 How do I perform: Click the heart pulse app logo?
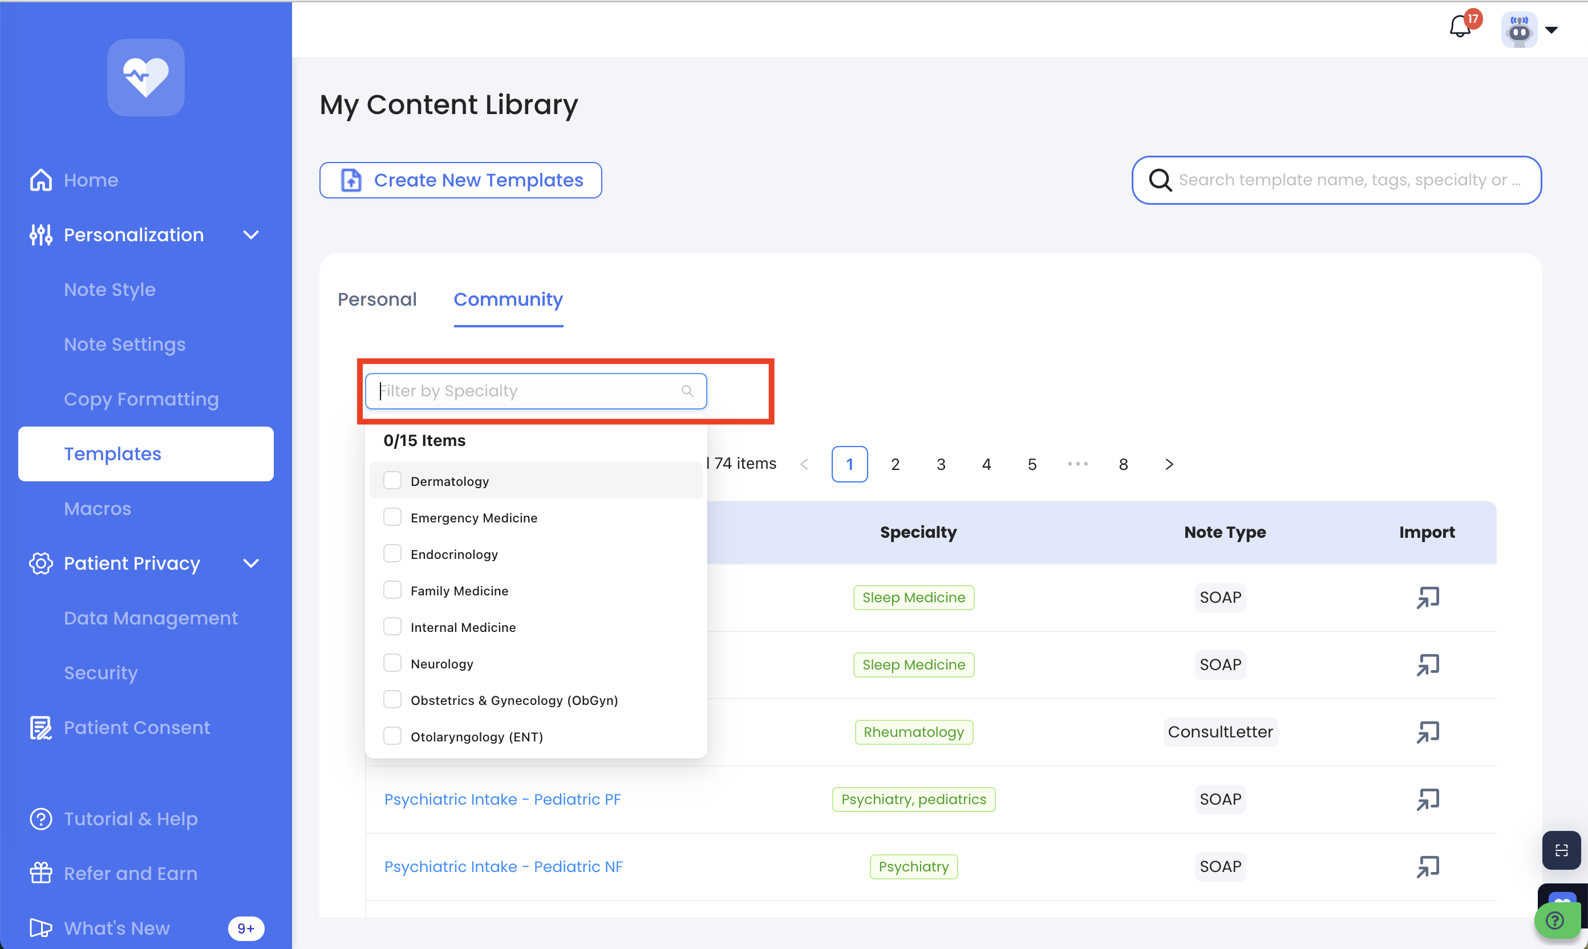pyautogui.click(x=146, y=78)
